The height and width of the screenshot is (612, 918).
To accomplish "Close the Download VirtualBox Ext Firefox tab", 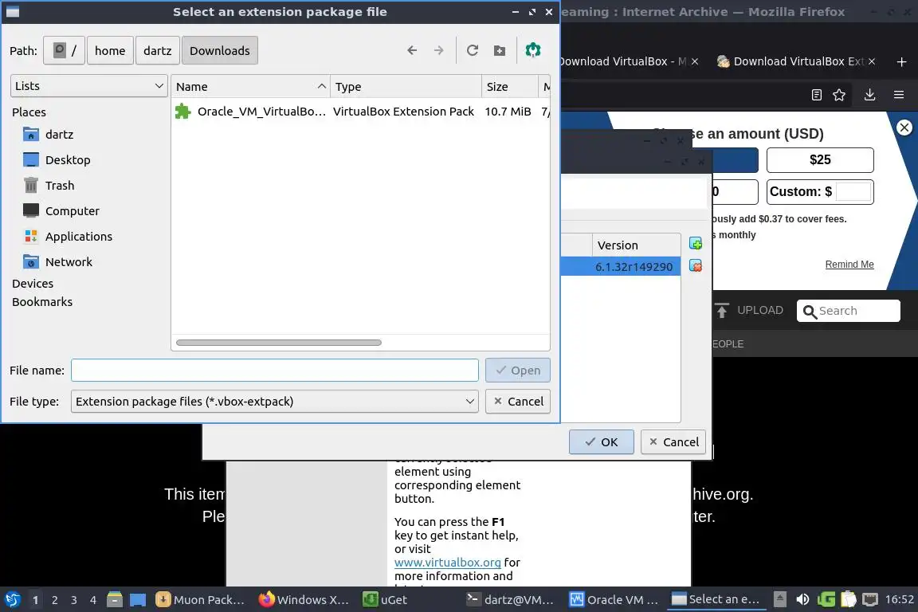I will pyautogui.click(x=872, y=61).
